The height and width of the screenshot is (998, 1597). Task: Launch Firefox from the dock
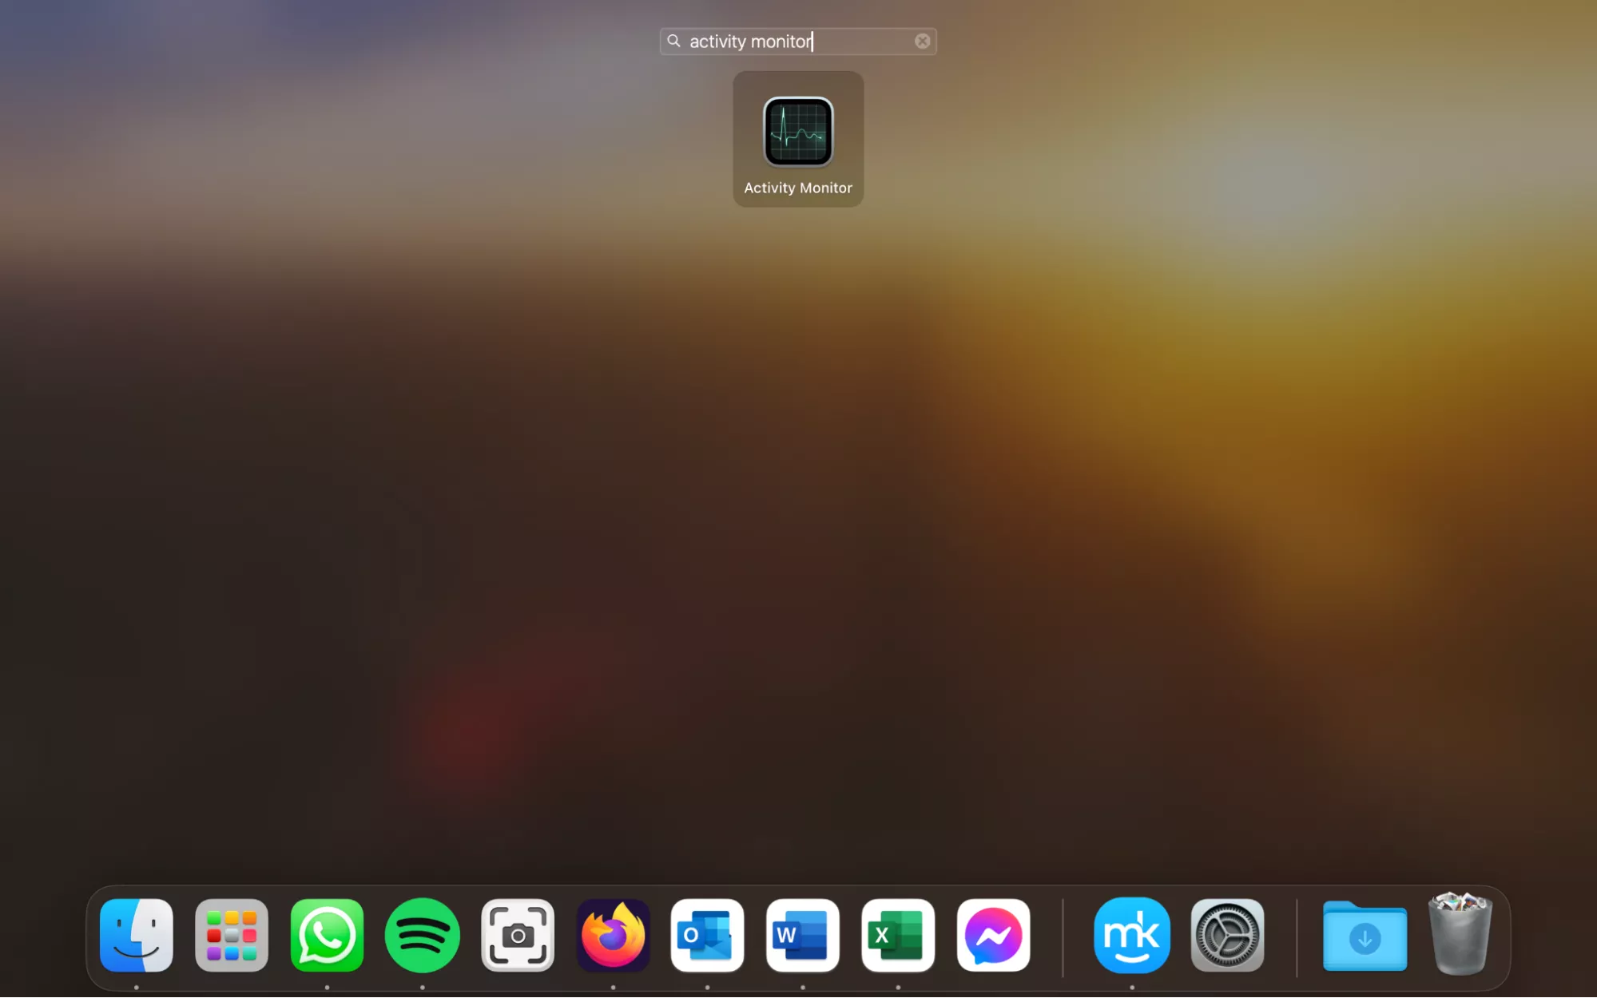click(613, 935)
